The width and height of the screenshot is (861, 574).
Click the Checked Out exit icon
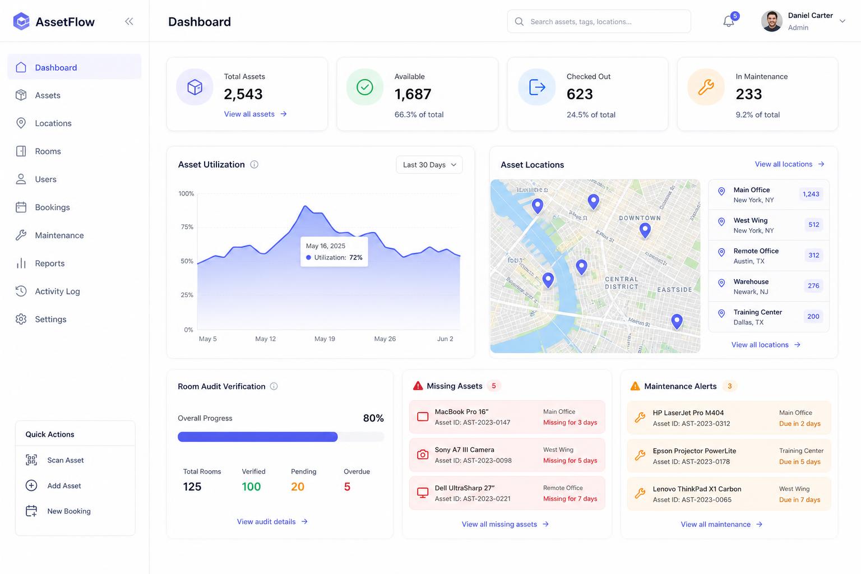(x=537, y=87)
